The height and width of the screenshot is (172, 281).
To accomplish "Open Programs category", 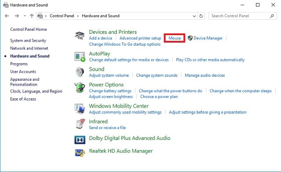I will [19, 64].
